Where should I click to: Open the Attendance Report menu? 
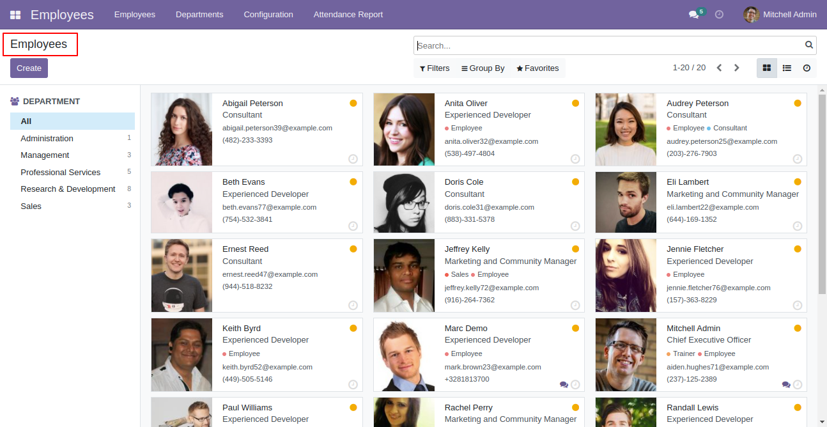tap(348, 14)
